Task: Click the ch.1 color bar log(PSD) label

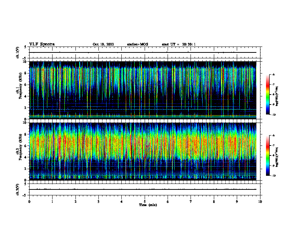Action: coord(277,96)
